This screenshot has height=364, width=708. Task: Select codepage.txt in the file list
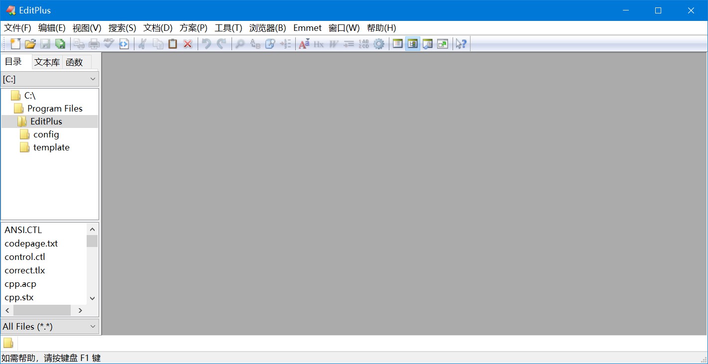(x=31, y=243)
